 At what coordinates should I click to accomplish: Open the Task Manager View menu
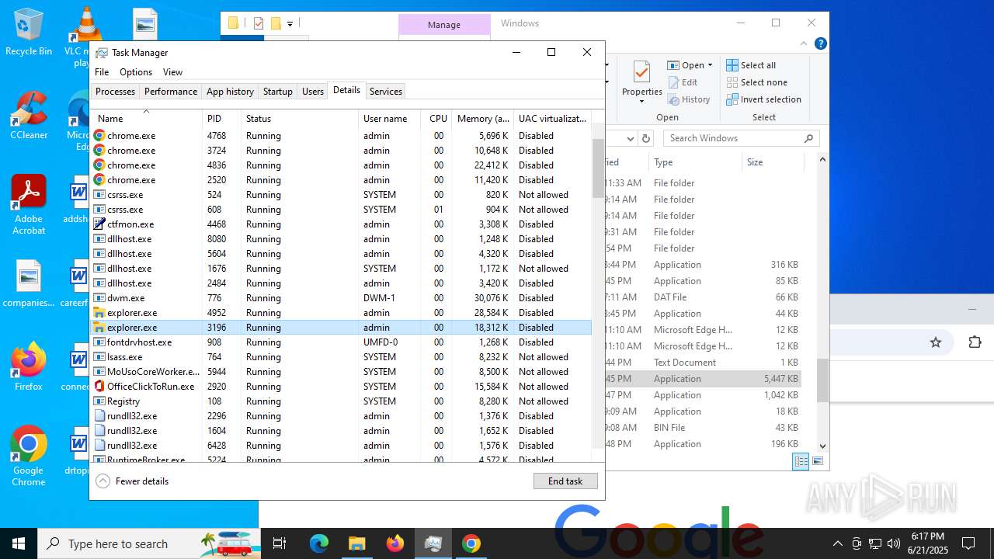coord(172,72)
